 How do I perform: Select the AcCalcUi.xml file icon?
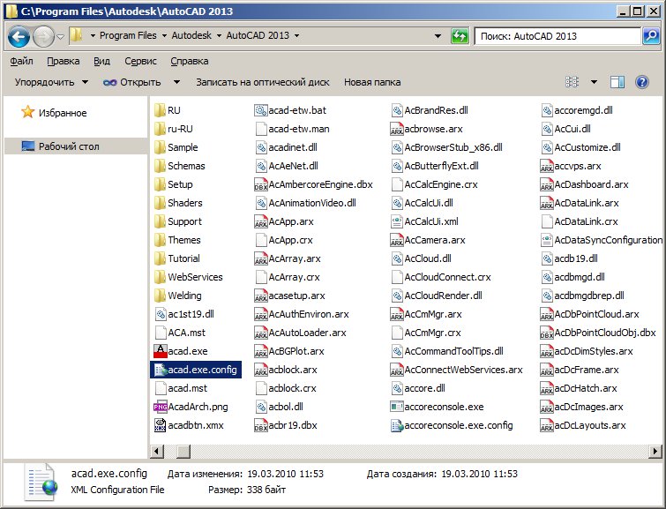click(397, 221)
